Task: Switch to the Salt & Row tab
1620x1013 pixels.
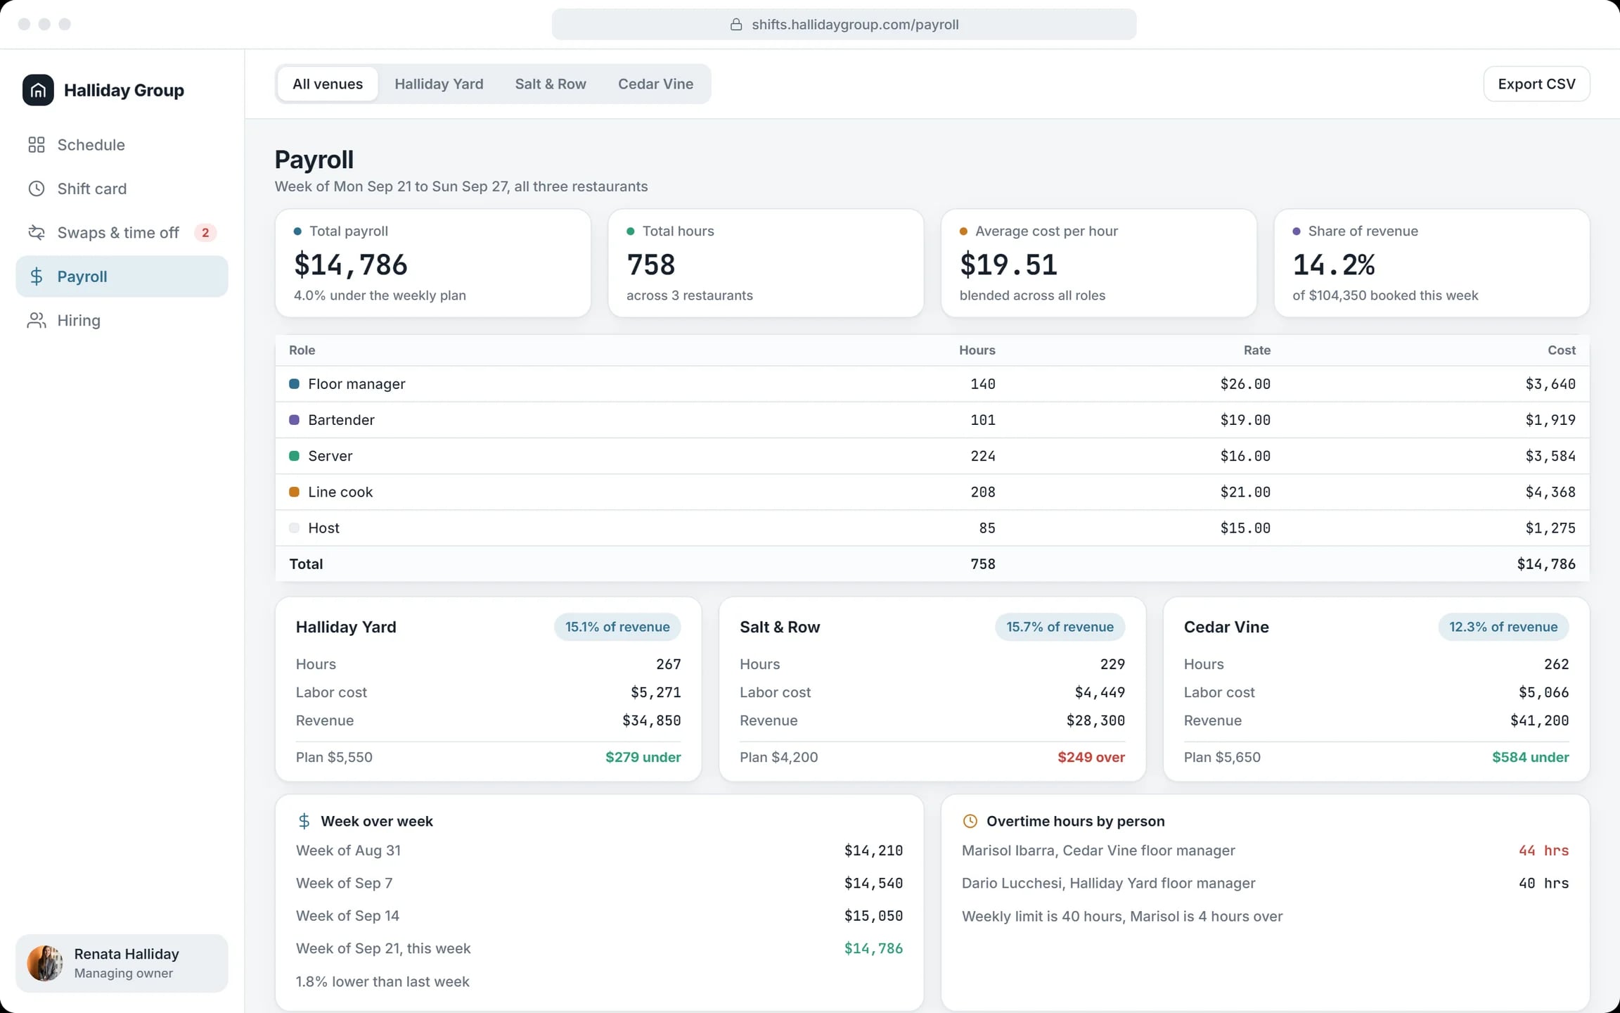Action: coord(551,84)
